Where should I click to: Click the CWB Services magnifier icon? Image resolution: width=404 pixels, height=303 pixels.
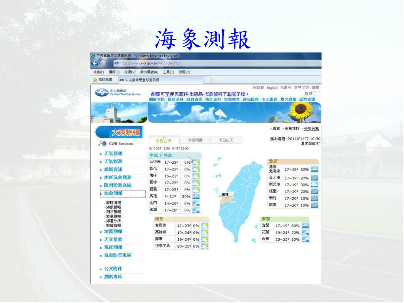click(x=103, y=144)
